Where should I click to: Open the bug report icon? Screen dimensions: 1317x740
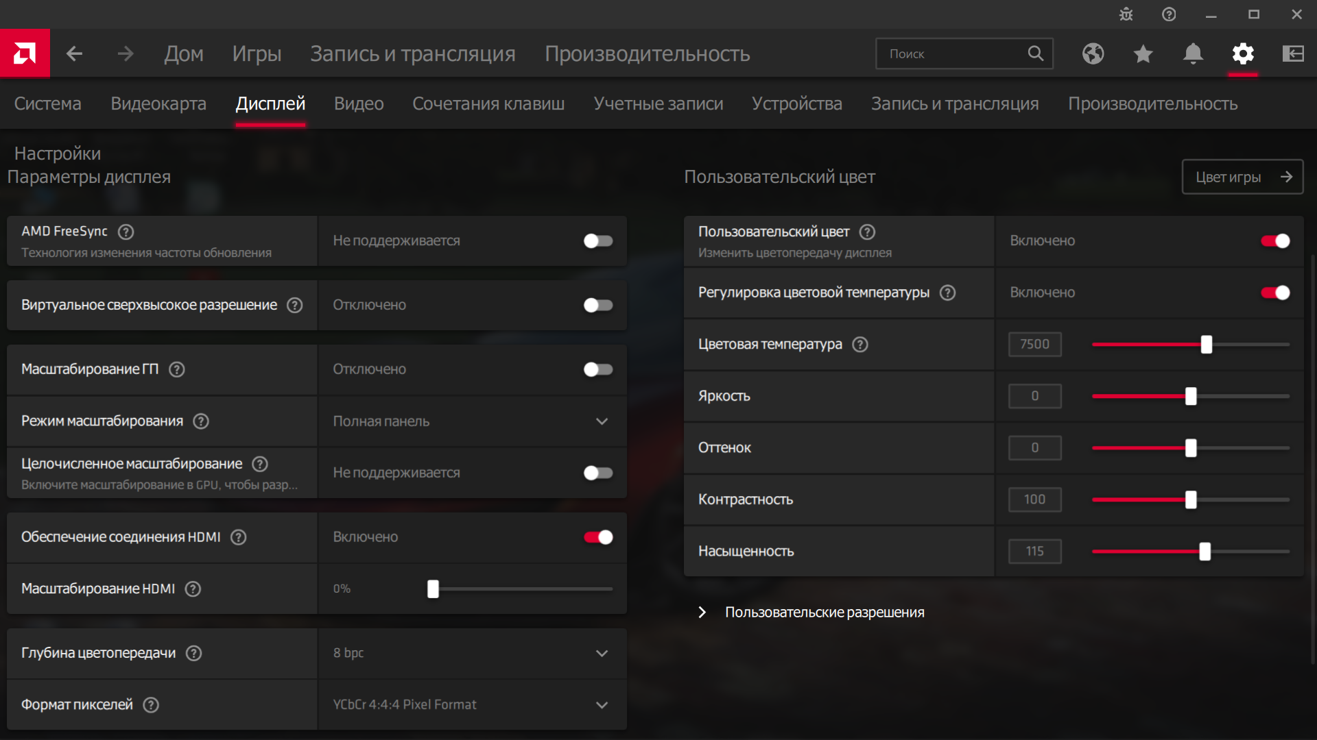[x=1126, y=14]
